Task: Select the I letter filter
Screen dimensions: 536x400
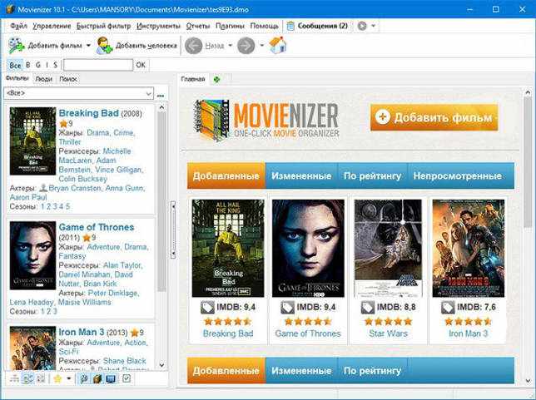Action: click(x=47, y=65)
